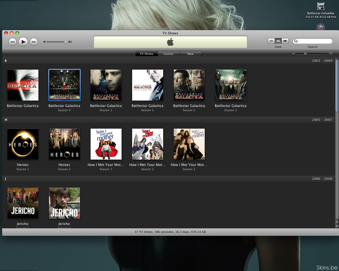Click 'Heroes' title above Season 1
This screenshot has width=339, height=271.
(23, 165)
